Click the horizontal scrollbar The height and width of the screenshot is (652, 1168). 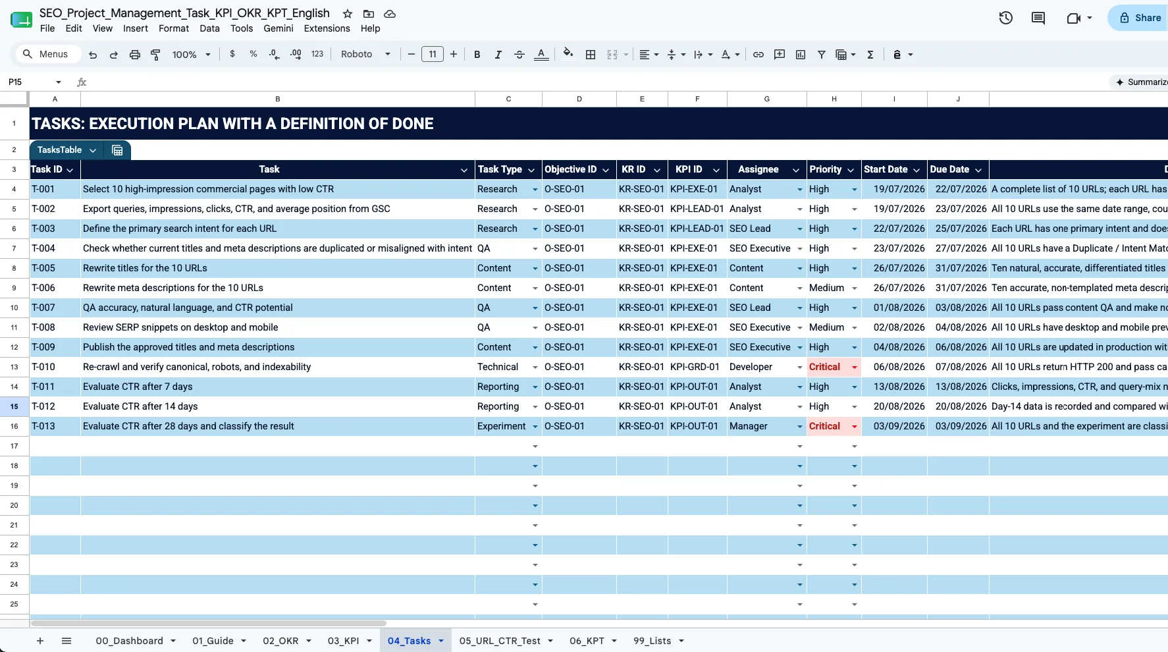coord(208,622)
